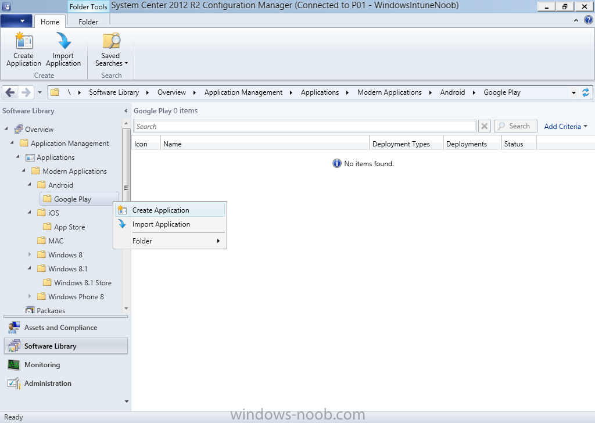
Task: Open the address bar path dropdown
Action: coord(574,92)
